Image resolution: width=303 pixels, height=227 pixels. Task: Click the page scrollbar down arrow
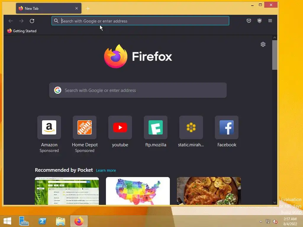point(275,202)
